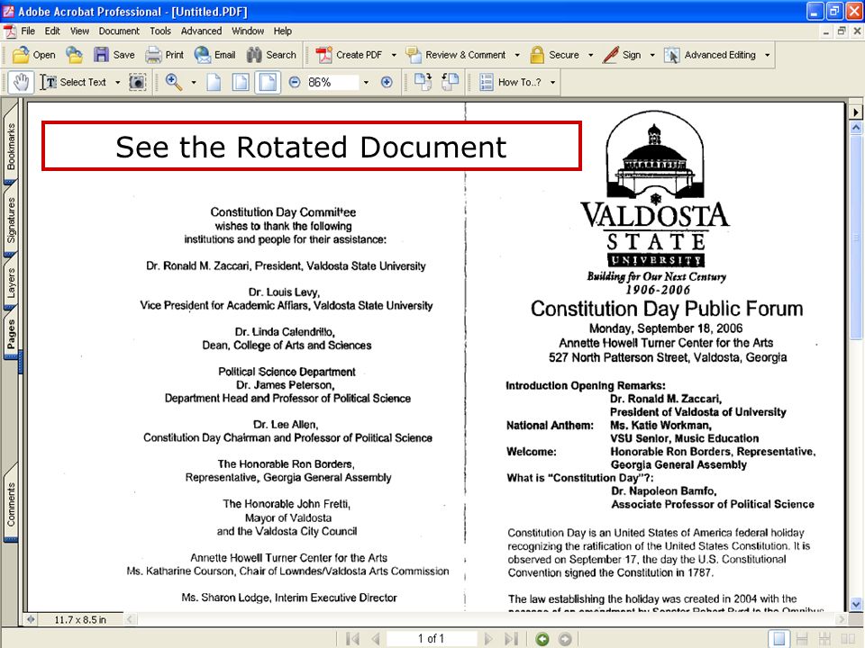
Task: Open the Review & Comment tool
Action: click(x=456, y=55)
